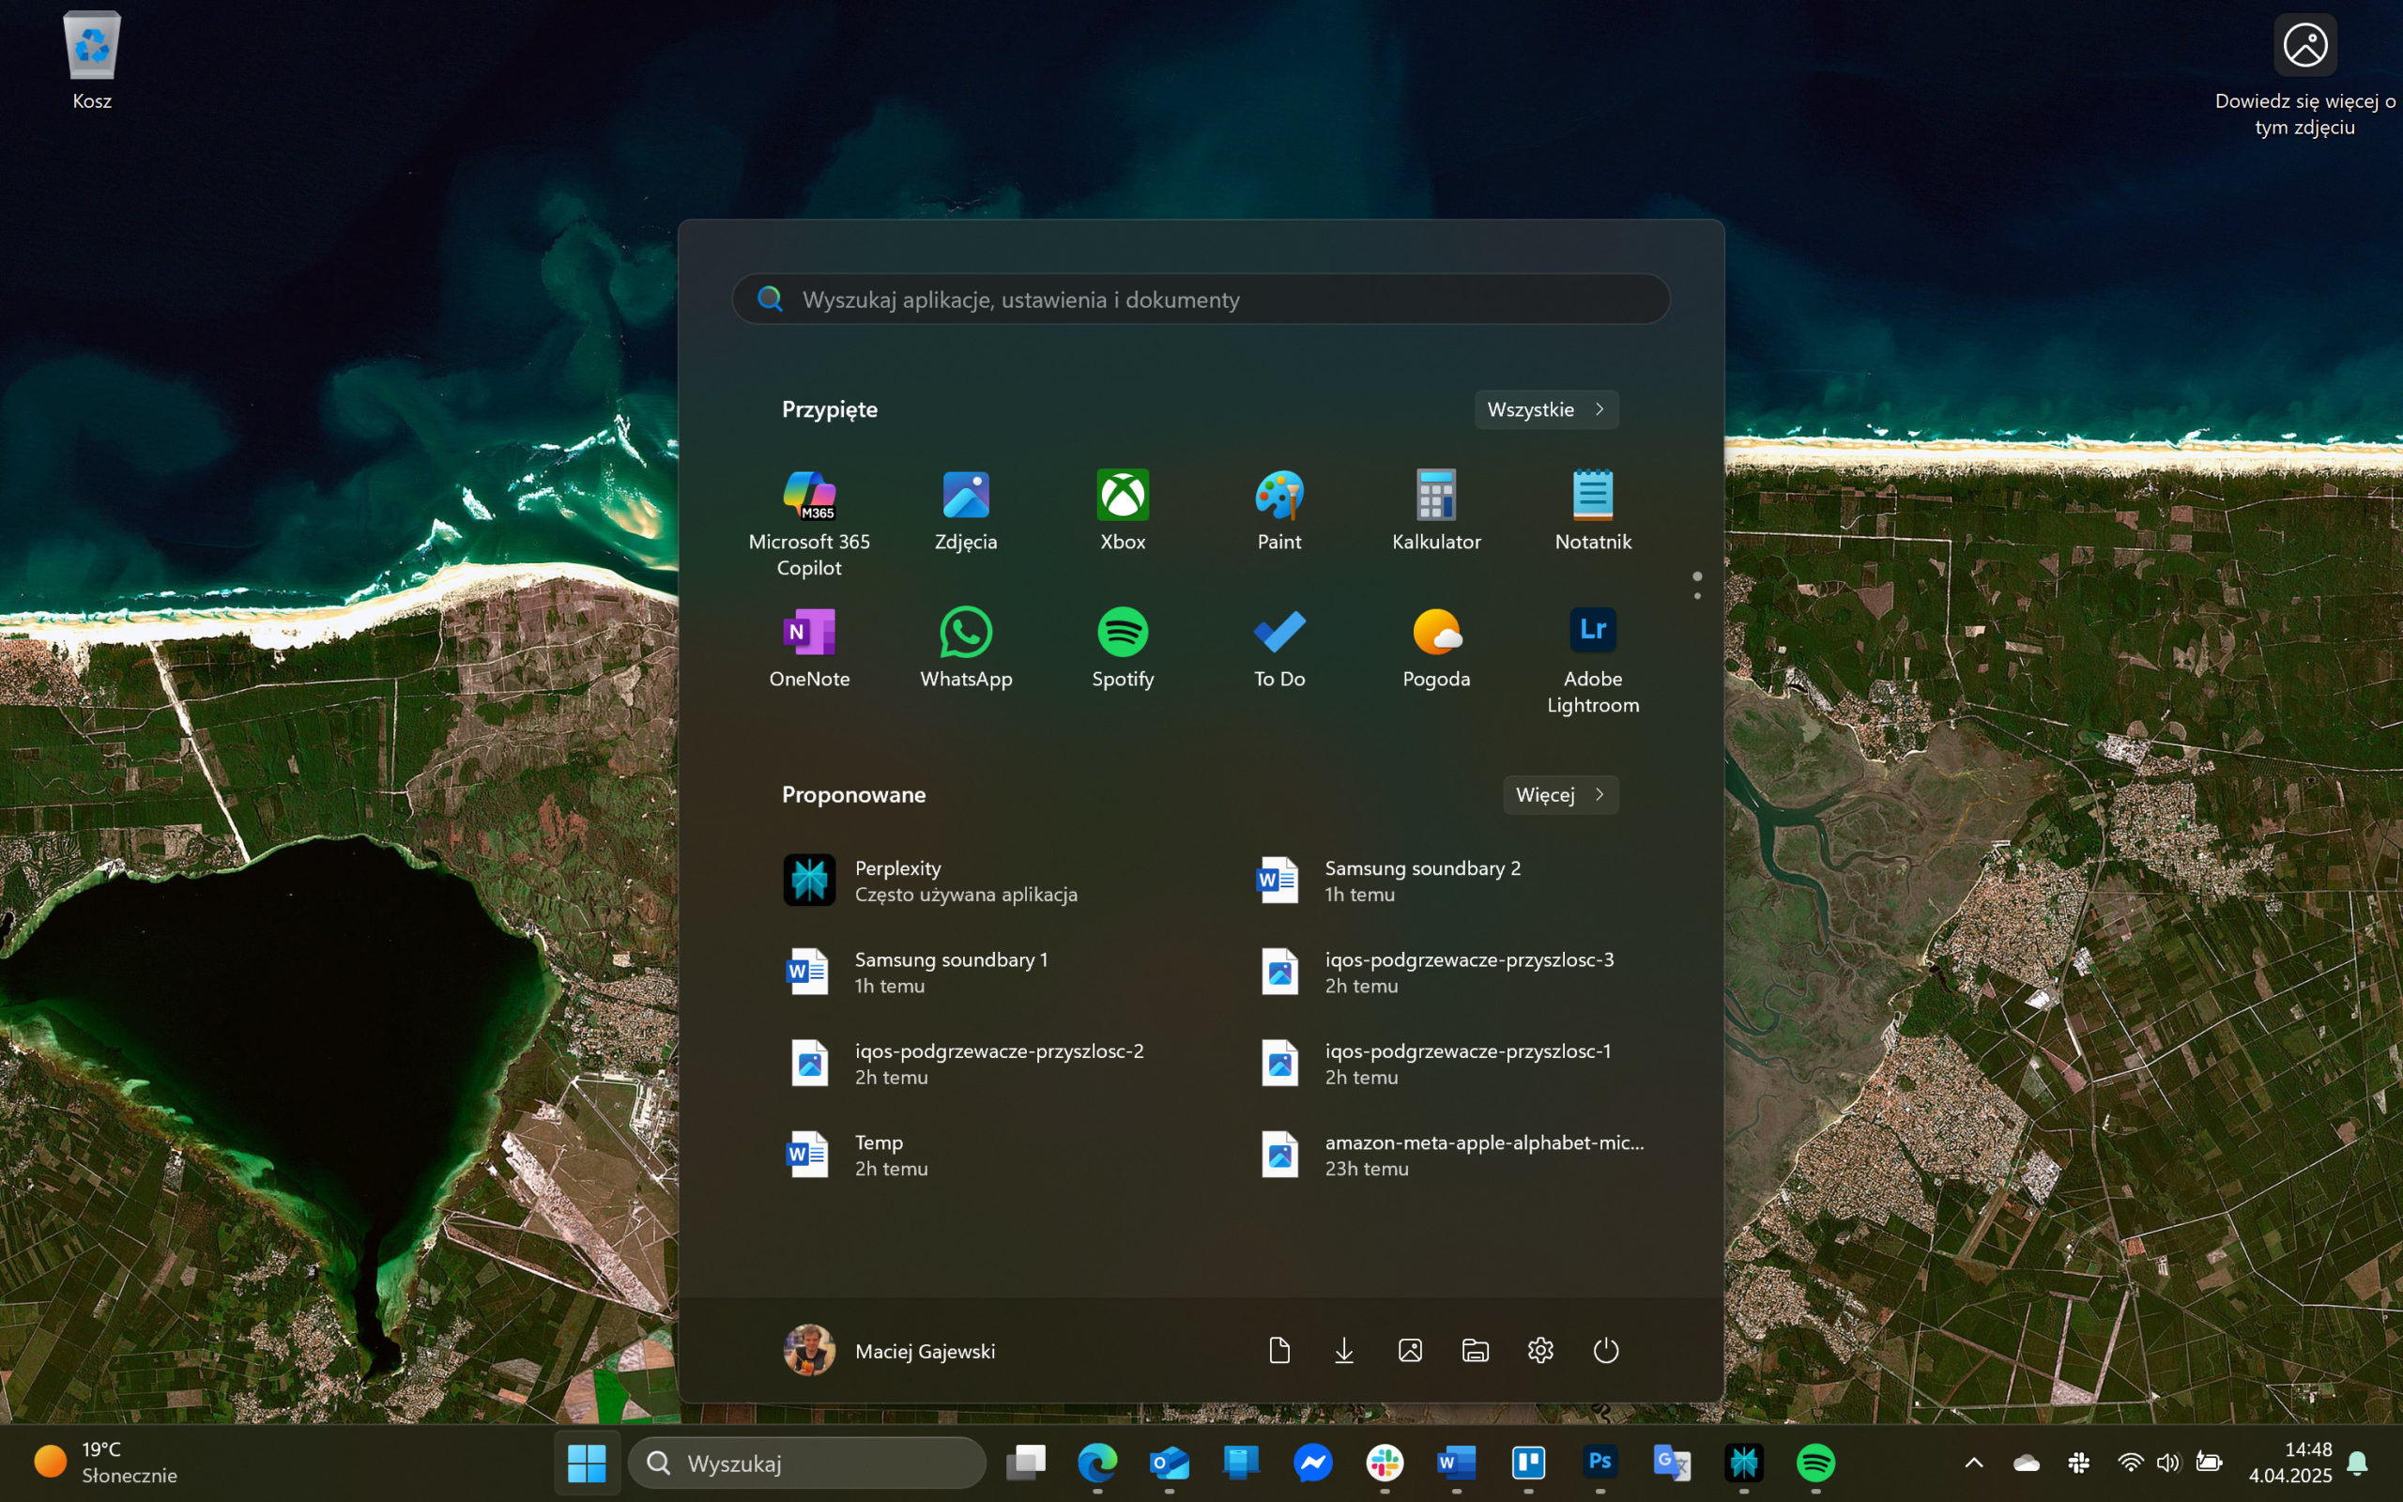
Task: Open the notifications bell icon
Action: (2357, 1463)
